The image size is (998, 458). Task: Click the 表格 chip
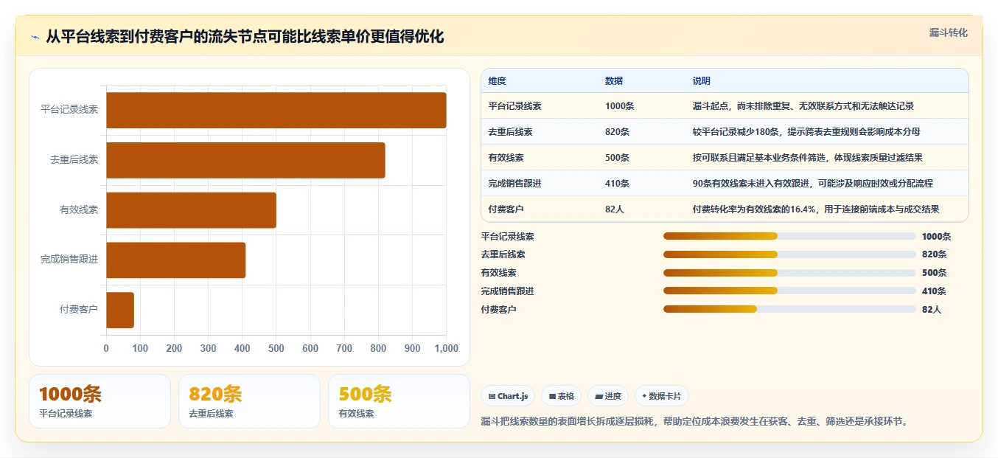(x=561, y=396)
